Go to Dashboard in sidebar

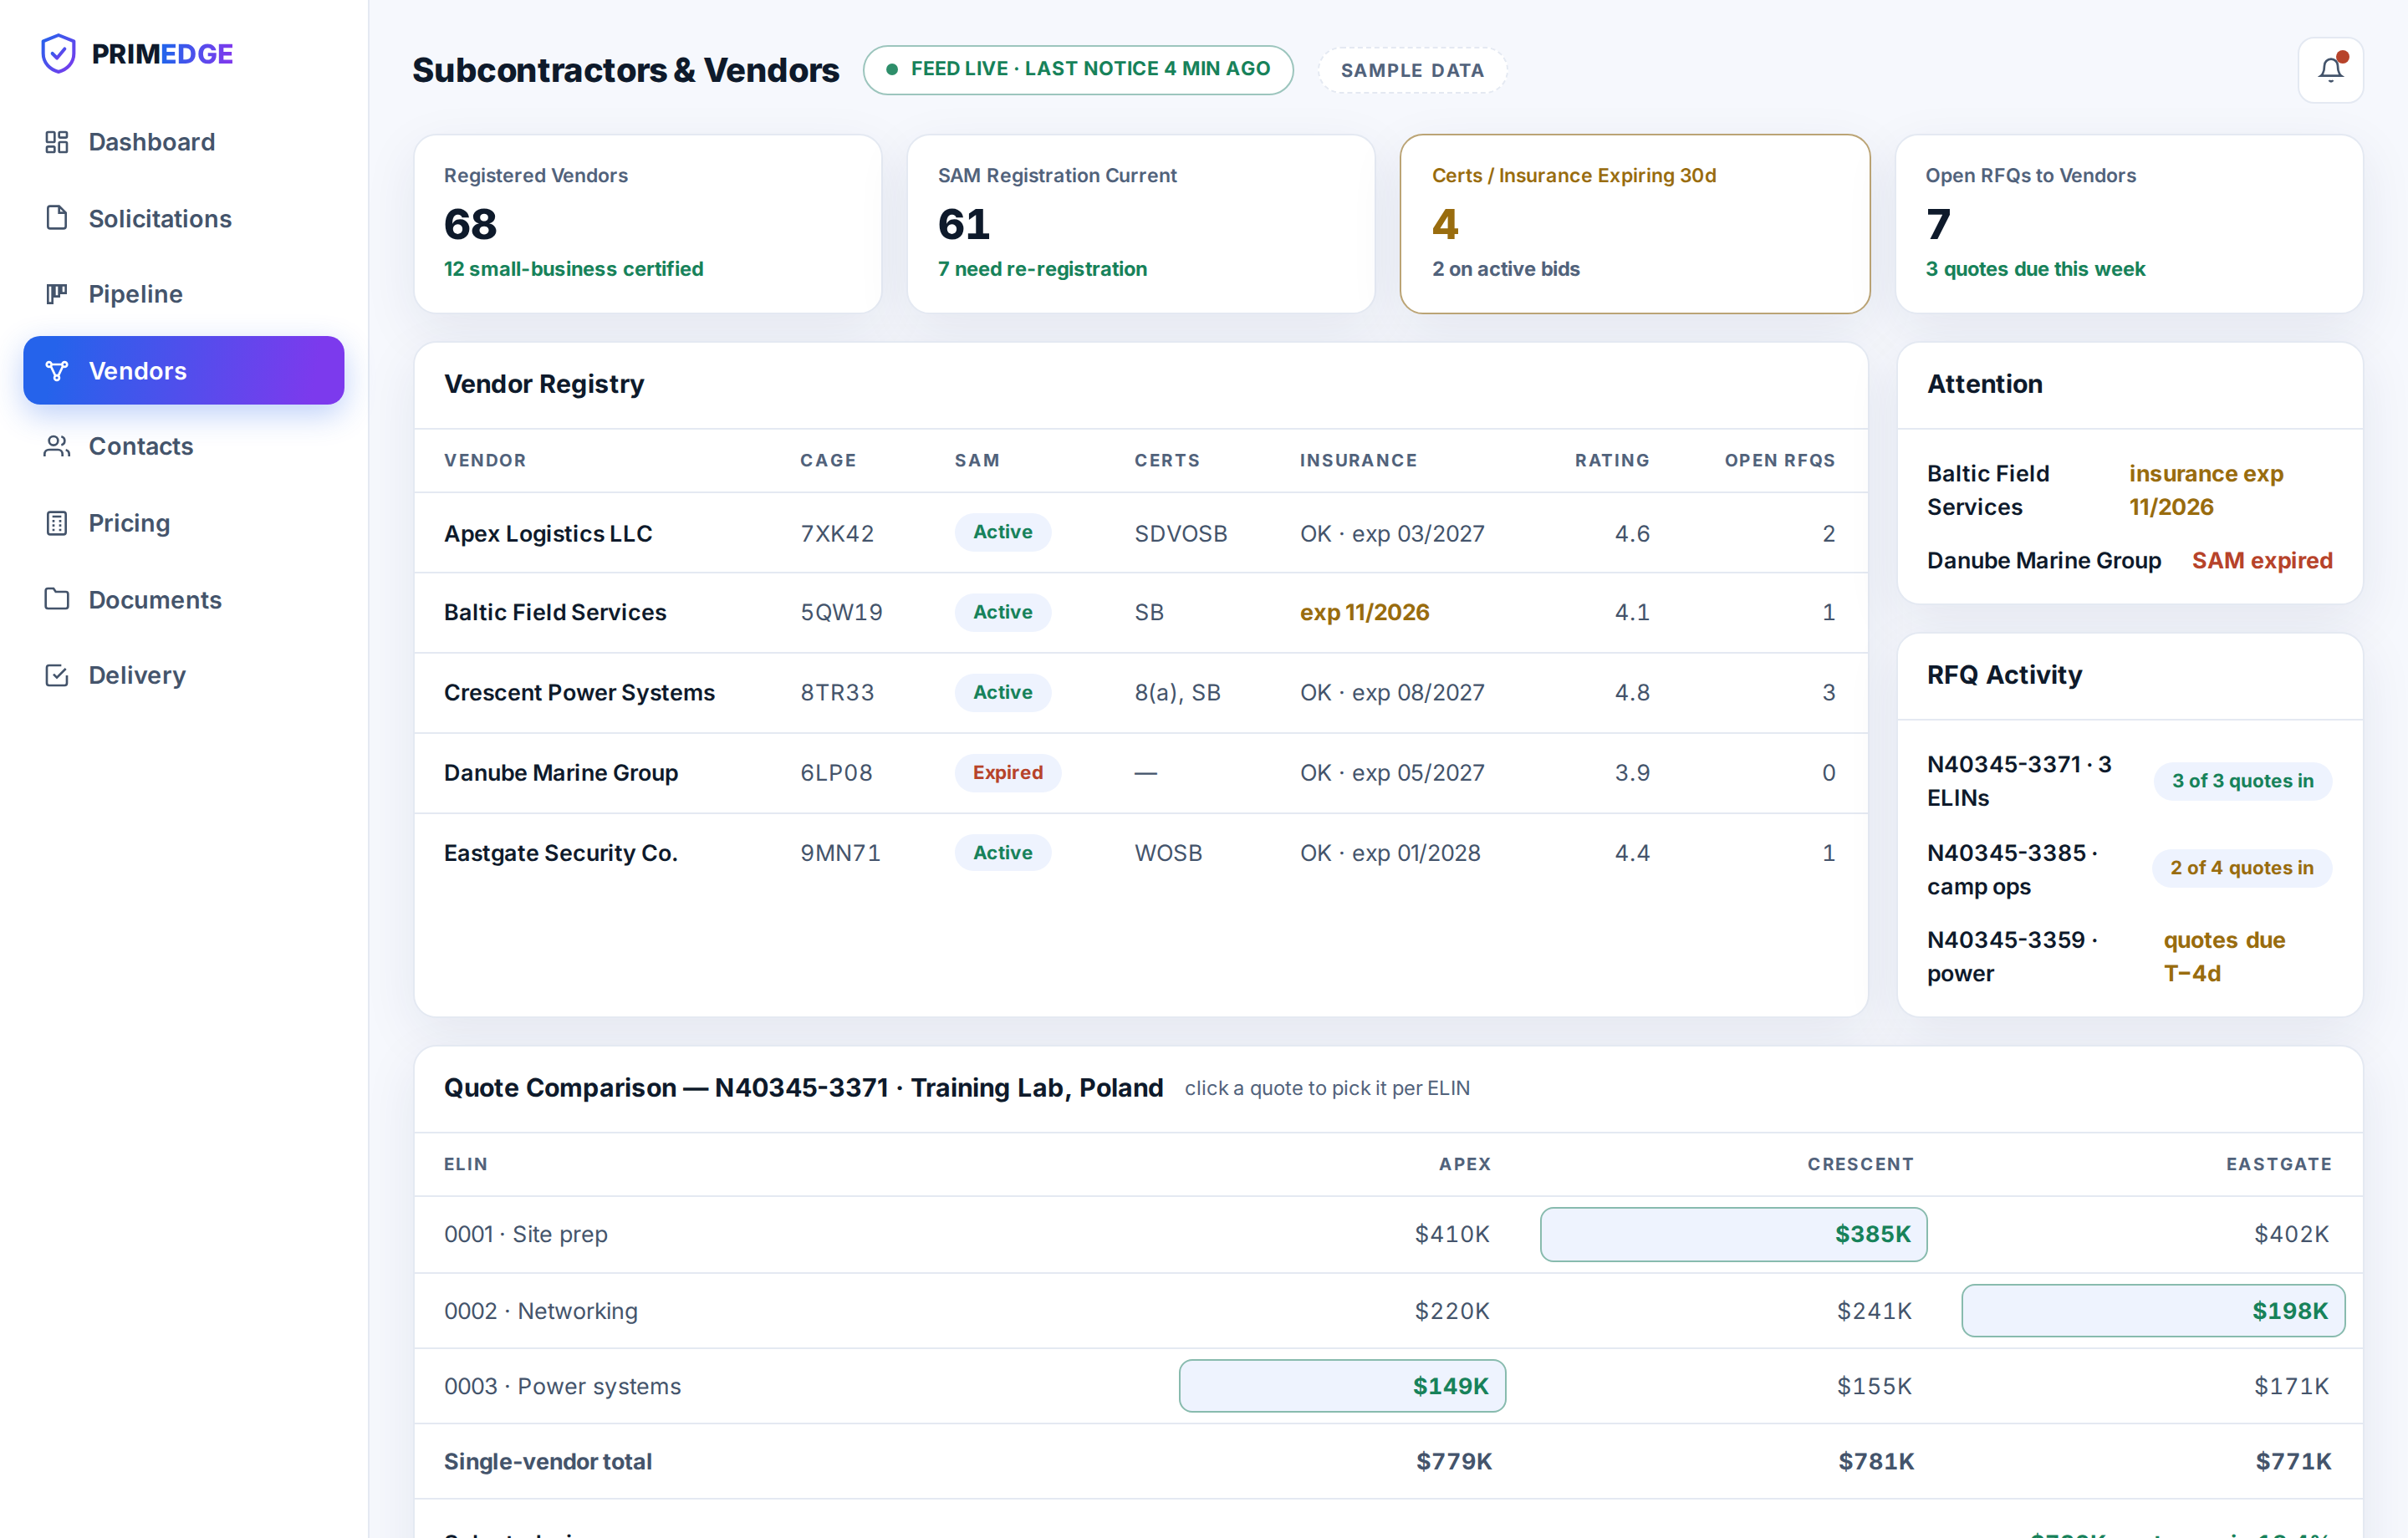pyautogui.click(x=184, y=142)
